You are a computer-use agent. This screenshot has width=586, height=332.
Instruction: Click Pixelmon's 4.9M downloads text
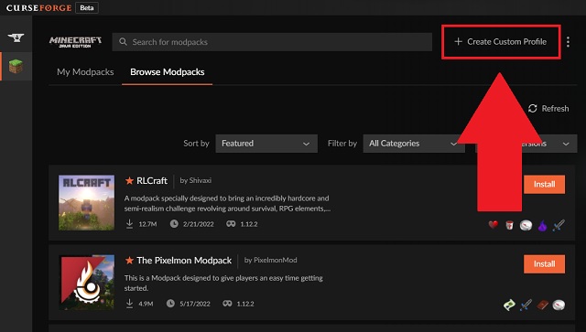coord(146,304)
